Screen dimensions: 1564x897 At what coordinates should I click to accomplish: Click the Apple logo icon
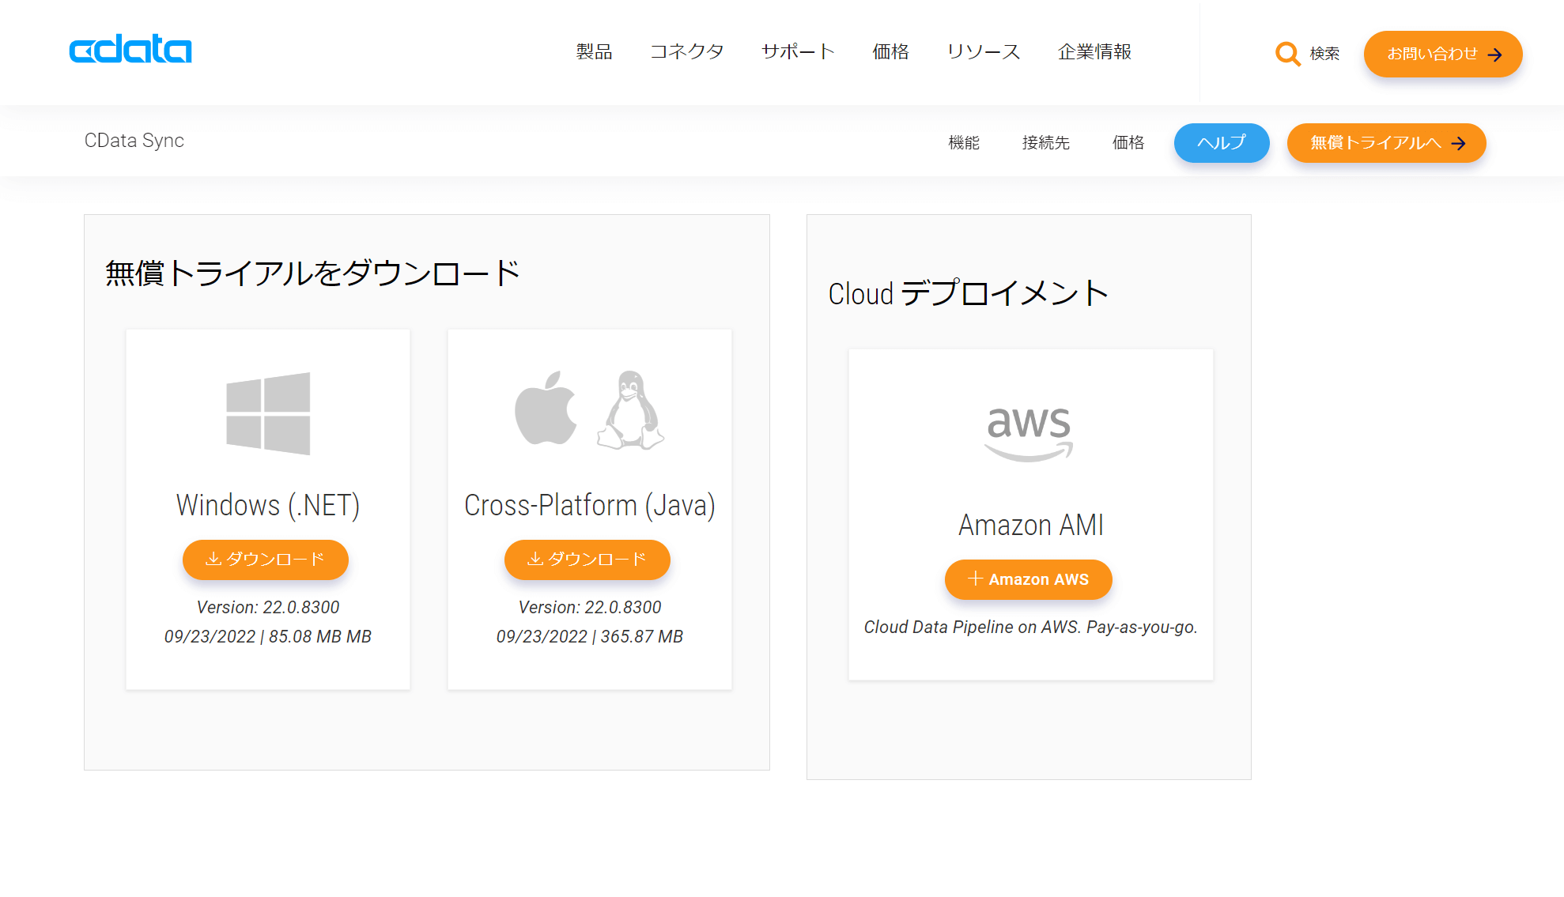click(x=546, y=409)
